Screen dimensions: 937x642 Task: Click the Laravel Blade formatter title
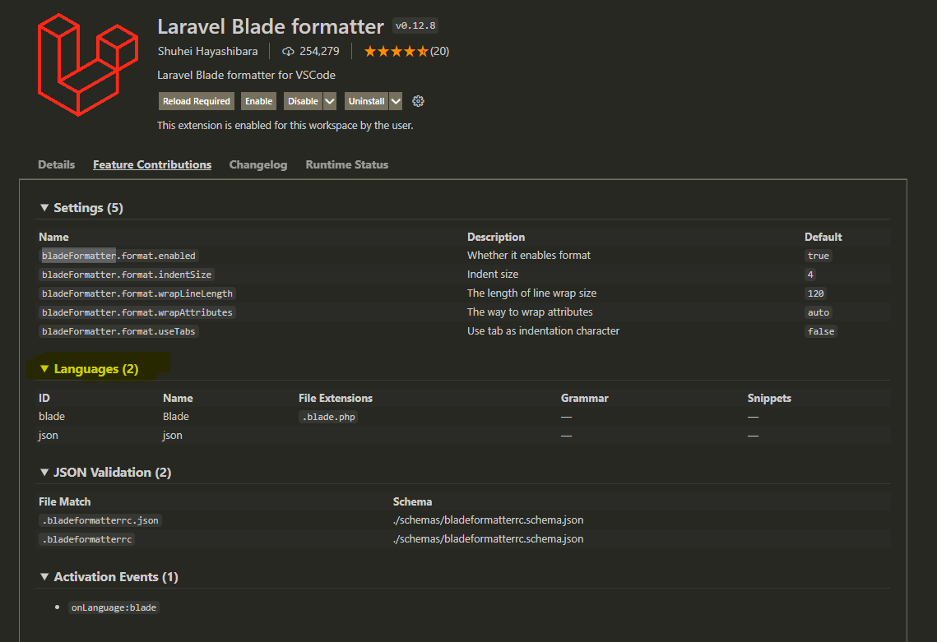(x=271, y=27)
